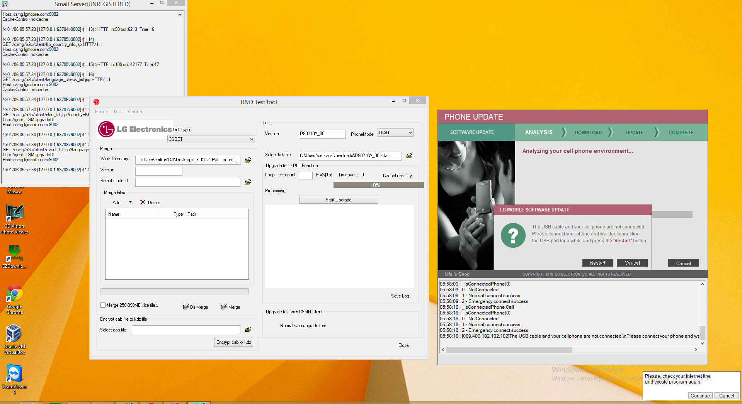742x404 pixels.
Task: Click the Merge Version input field
Action: tap(158, 171)
